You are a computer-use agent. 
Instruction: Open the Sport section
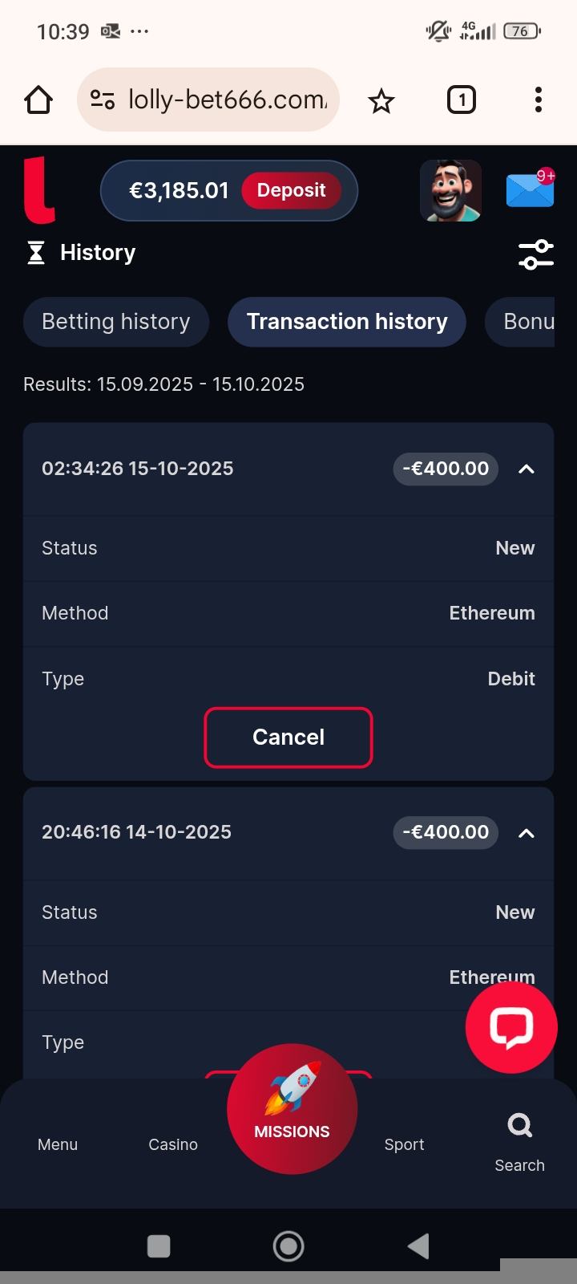click(404, 1144)
